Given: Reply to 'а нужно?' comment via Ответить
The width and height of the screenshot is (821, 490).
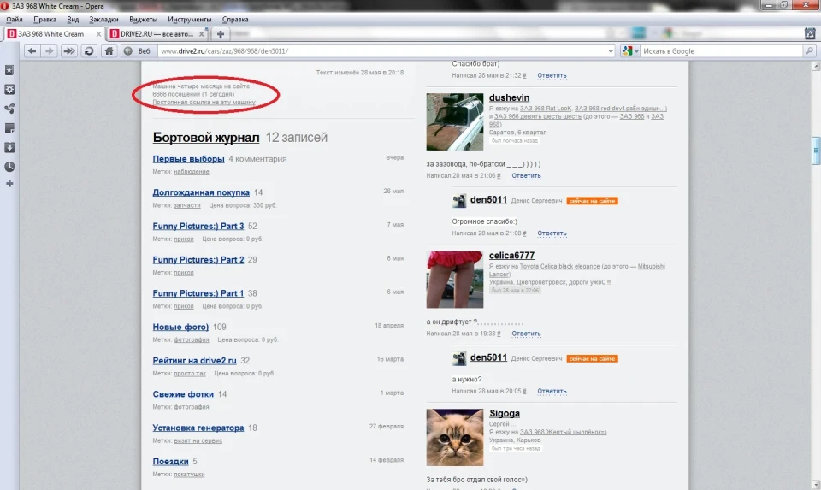Looking at the screenshot, I should pyautogui.click(x=552, y=391).
